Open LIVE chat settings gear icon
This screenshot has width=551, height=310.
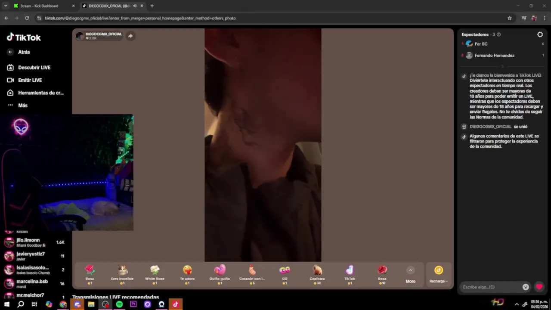tap(540, 34)
